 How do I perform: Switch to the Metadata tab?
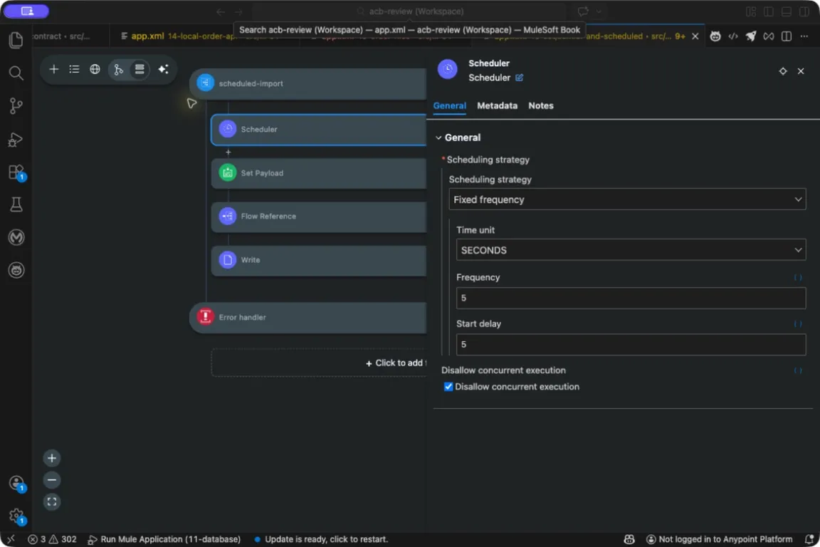click(x=497, y=105)
